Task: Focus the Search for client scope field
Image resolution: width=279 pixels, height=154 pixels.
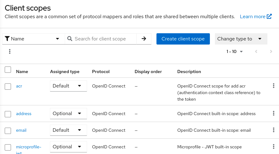Action: [104, 39]
